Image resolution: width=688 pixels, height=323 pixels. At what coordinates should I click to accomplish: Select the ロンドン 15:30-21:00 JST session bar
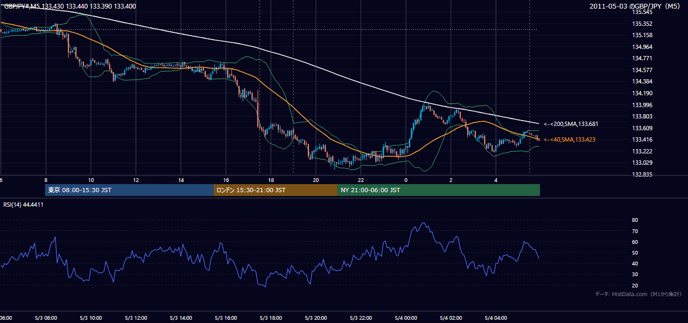(x=276, y=190)
